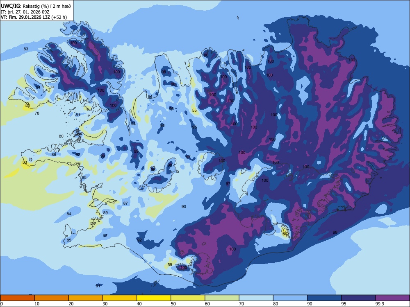The image size is (410, 307).
Task: Click the value '90' on the map
Action: (x=184, y=206)
